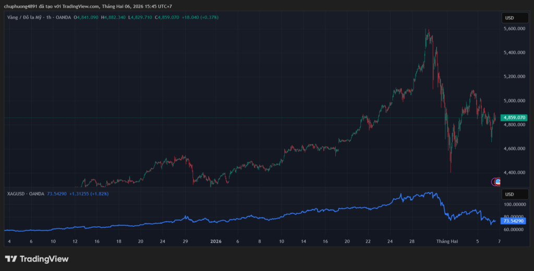Select the XAGUSD OANDA legend title
This screenshot has width=534, height=271.
(x=26, y=193)
